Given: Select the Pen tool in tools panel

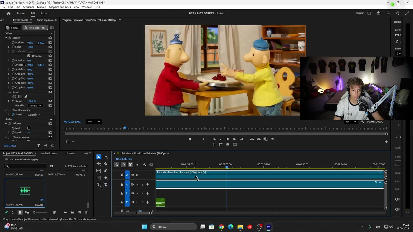Looking at the screenshot, I should [106, 170].
